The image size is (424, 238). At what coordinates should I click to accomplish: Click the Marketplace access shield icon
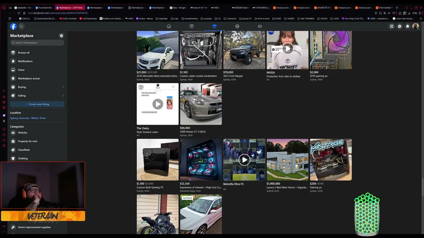pos(13,78)
